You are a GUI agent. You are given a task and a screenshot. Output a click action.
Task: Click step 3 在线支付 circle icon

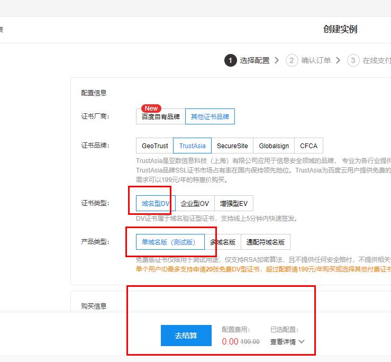pos(353,60)
